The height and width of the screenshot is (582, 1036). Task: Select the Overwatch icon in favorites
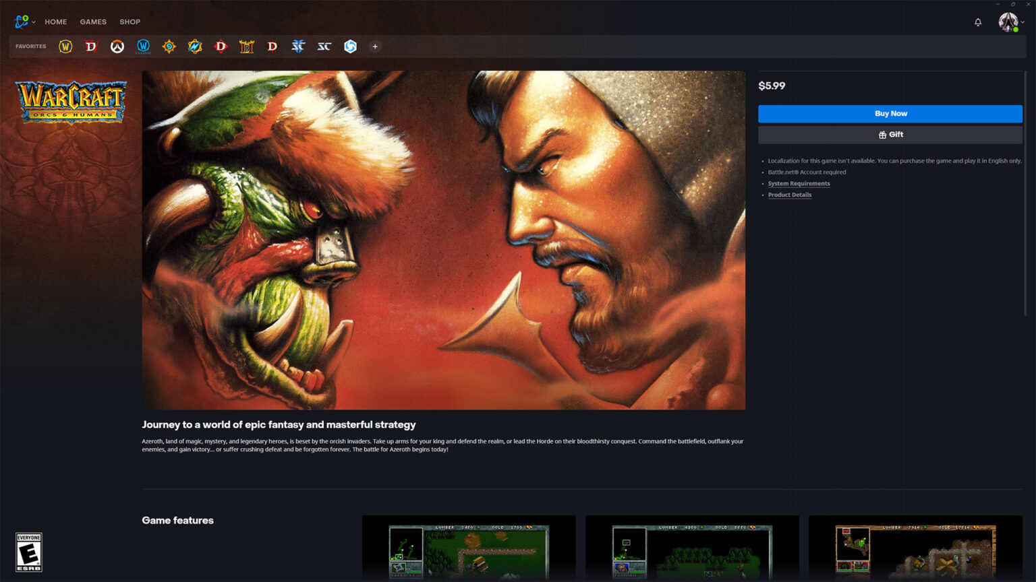117,46
